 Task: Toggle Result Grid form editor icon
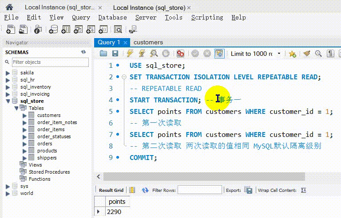pos(132,190)
